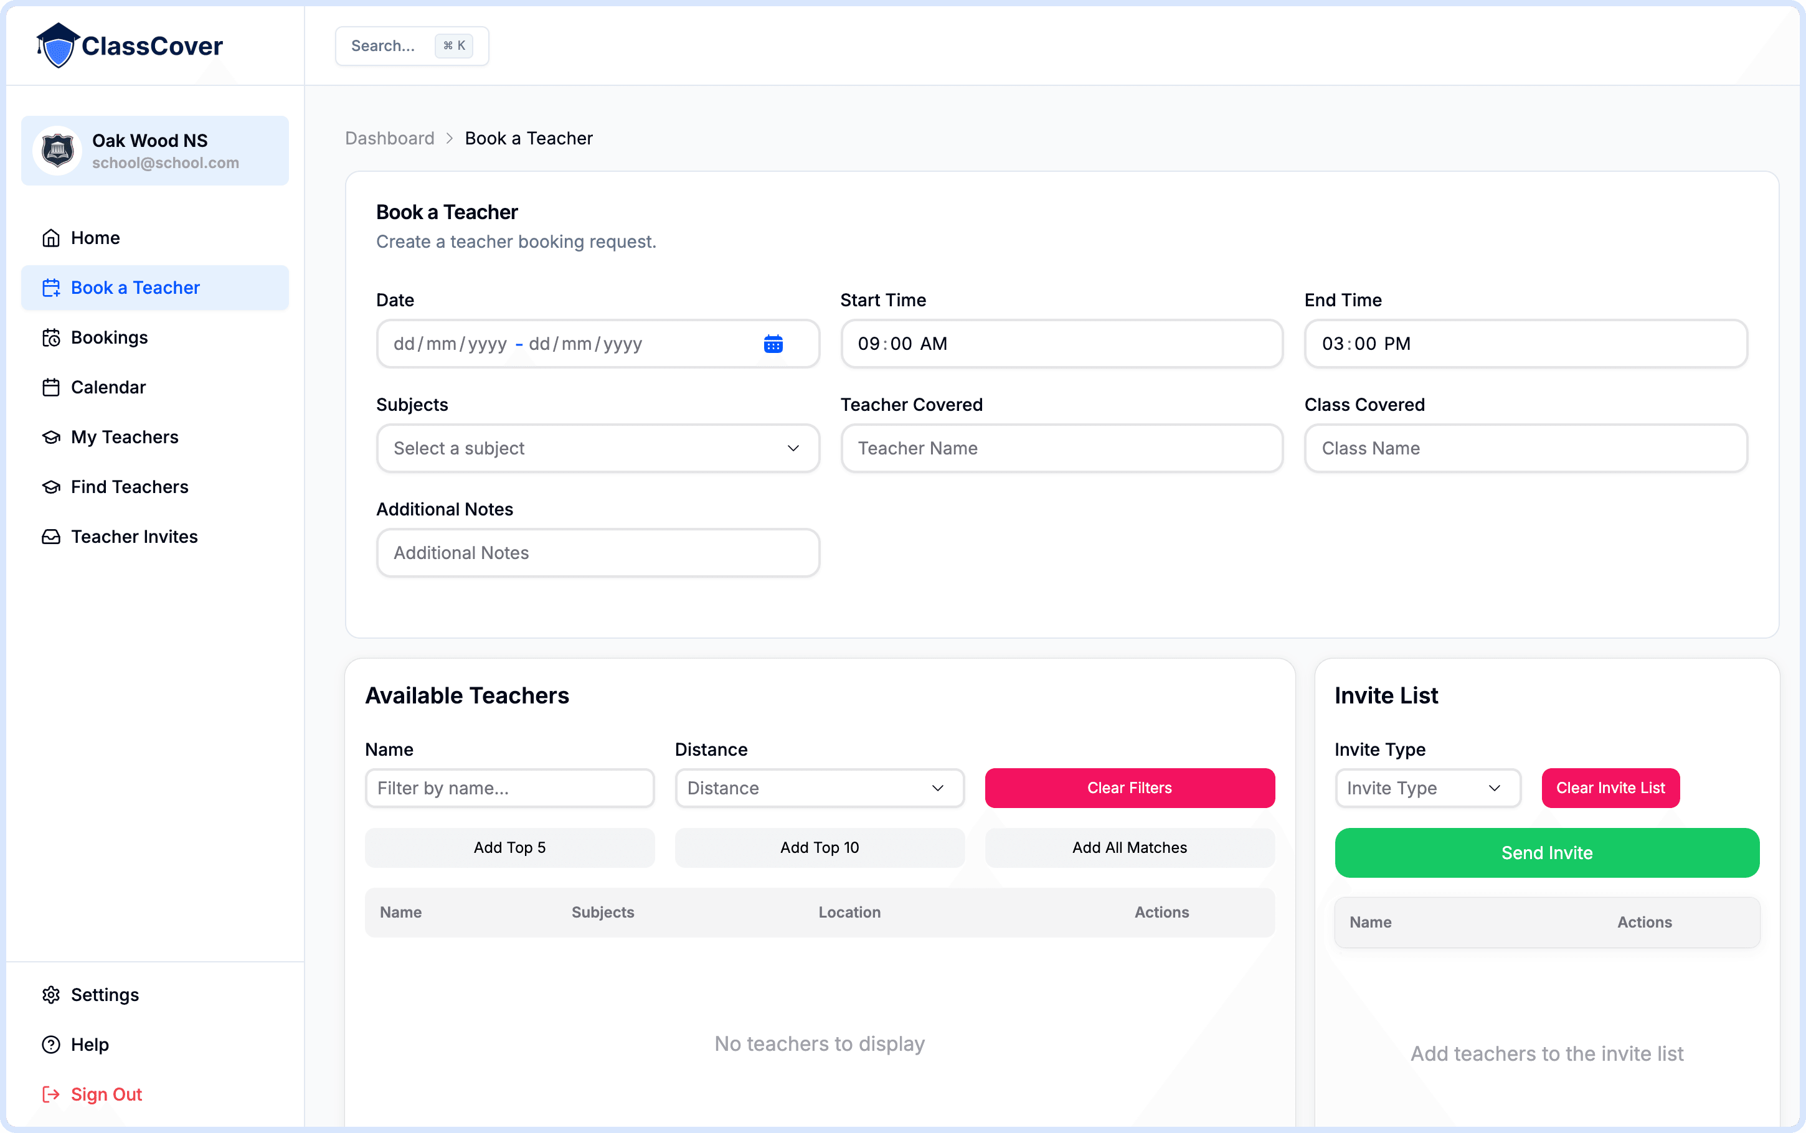Click the Add Top 10 button

coord(820,849)
